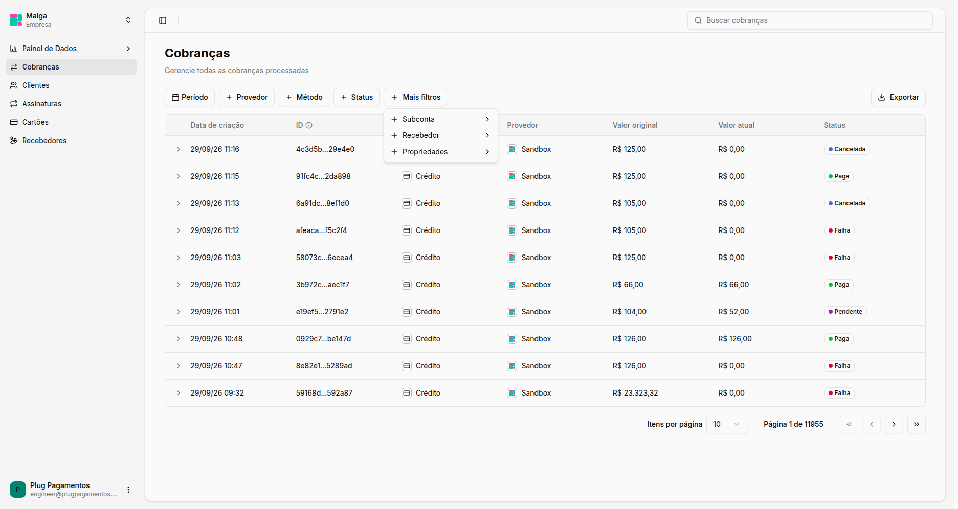Toggle the sidebar panel icon

click(163, 20)
